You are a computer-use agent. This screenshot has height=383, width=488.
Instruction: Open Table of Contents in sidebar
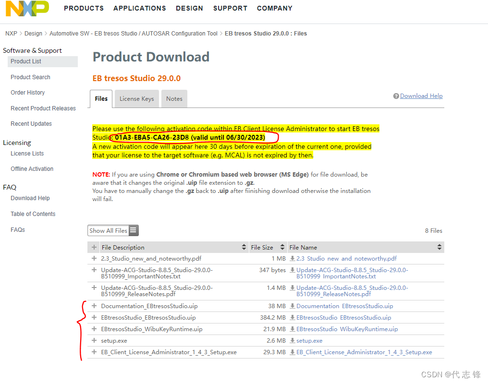(33, 214)
